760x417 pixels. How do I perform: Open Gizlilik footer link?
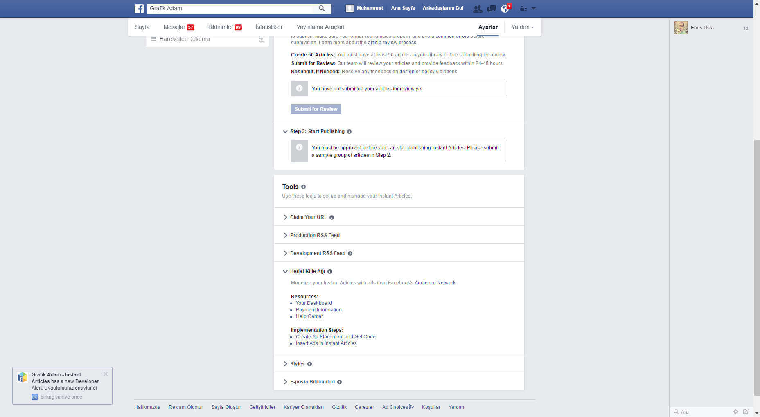339,407
